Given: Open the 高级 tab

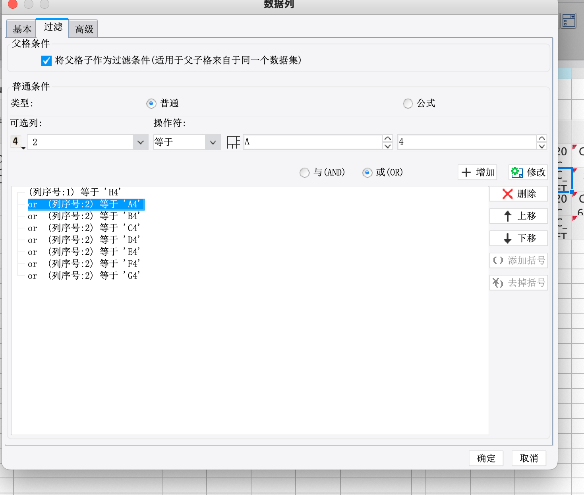Looking at the screenshot, I should [83, 29].
